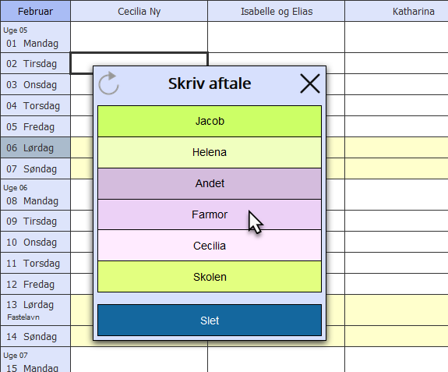Choose the Cecilia option
Image resolution: width=448 pixels, height=372 pixels.
click(x=210, y=246)
